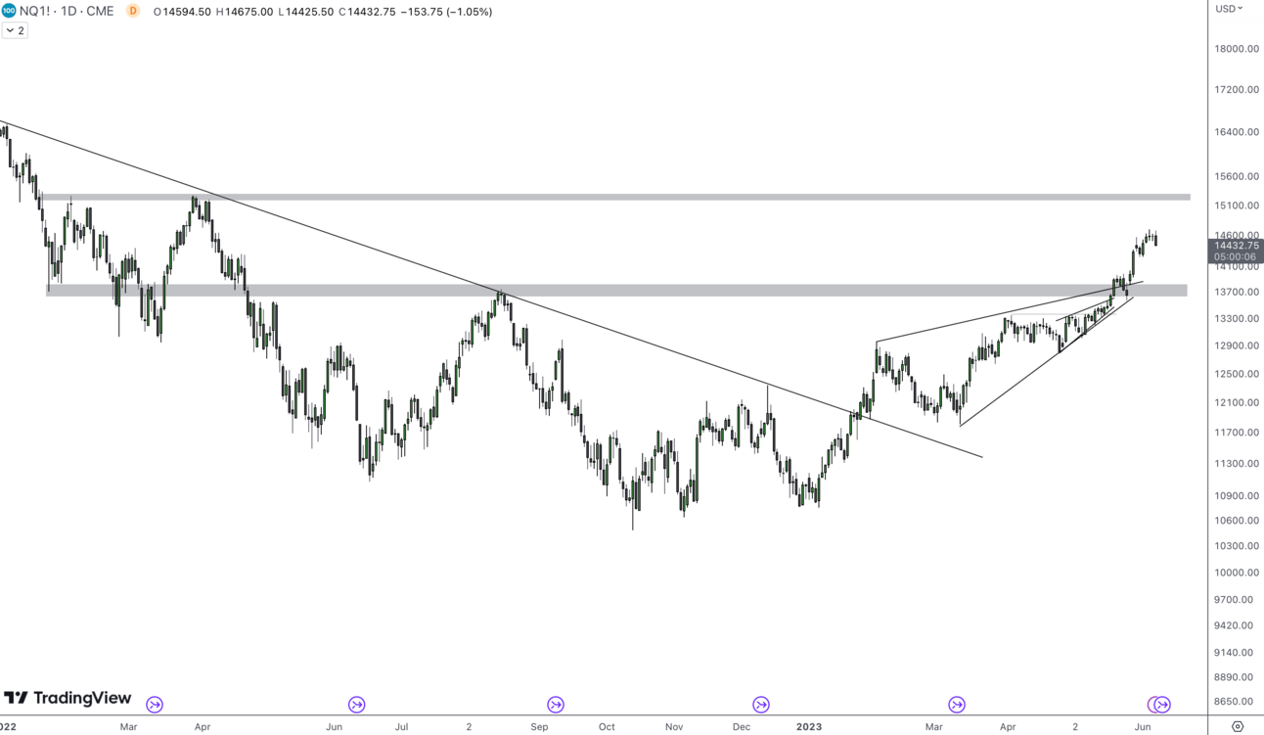Click the 12500.00 price axis label
Viewport: 1264px width, 735px height.
click(x=1235, y=374)
